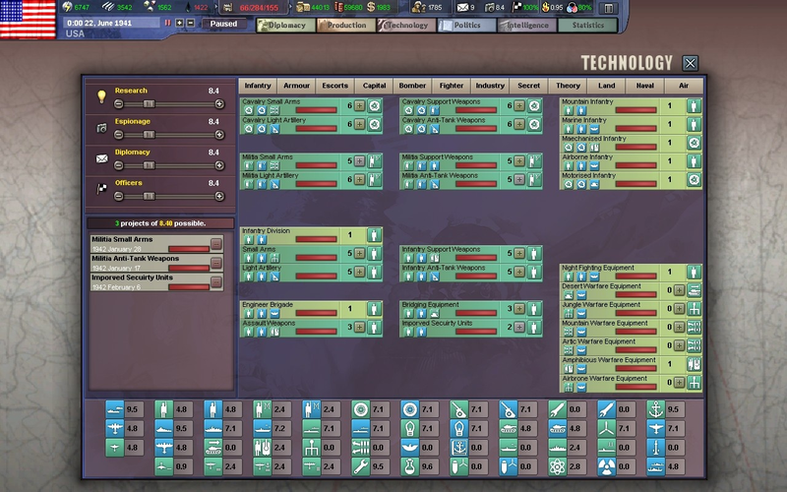Click the wrench industry icon
Viewport: 787px width, 492px height.
tap(360, 466)
